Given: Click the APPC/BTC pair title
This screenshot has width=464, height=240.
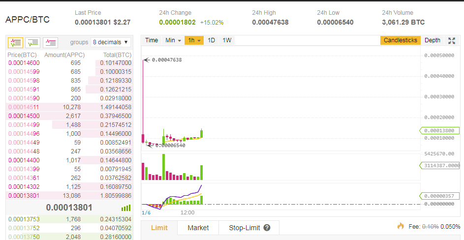Looking at the screenshot, I should click(28, 20).
